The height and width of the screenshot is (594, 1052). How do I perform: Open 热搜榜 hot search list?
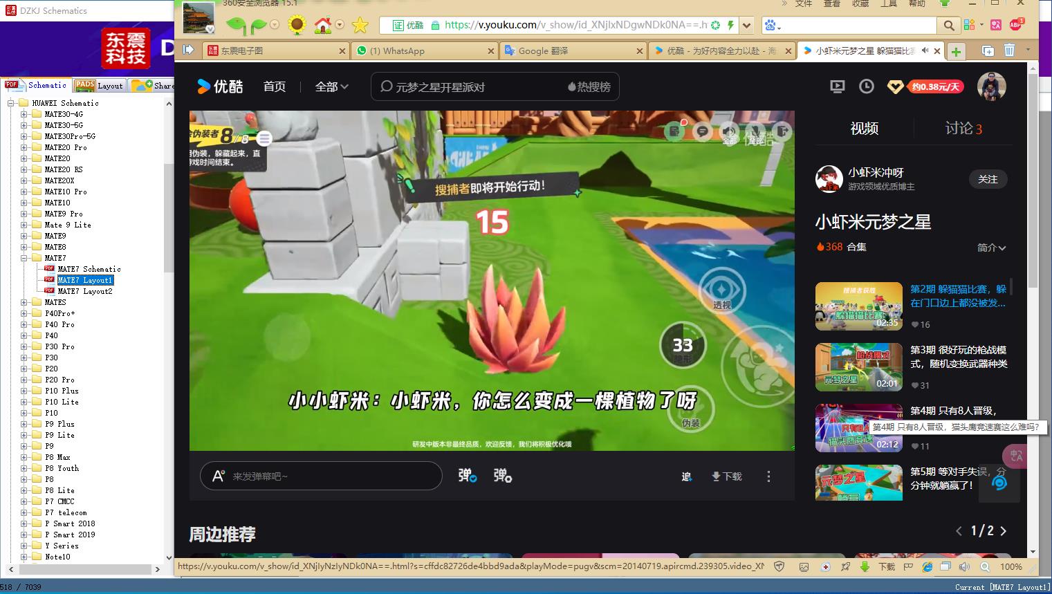click(590, 87)
